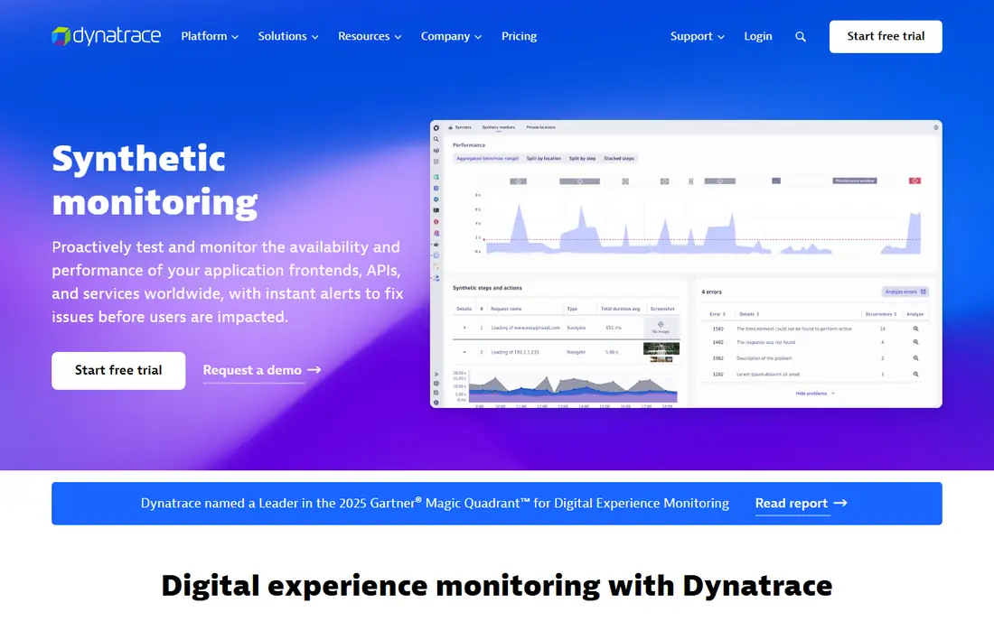Image resolution: width=994 pixels, height=621 pixels.
Task: Click the Analyze errors button
Action: [x=905, y=292]
